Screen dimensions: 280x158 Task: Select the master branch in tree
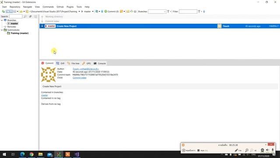click(14, 23)
